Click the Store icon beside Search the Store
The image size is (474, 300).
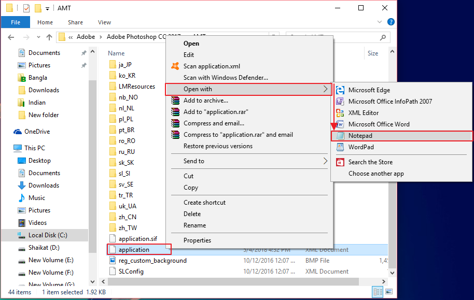340,162
